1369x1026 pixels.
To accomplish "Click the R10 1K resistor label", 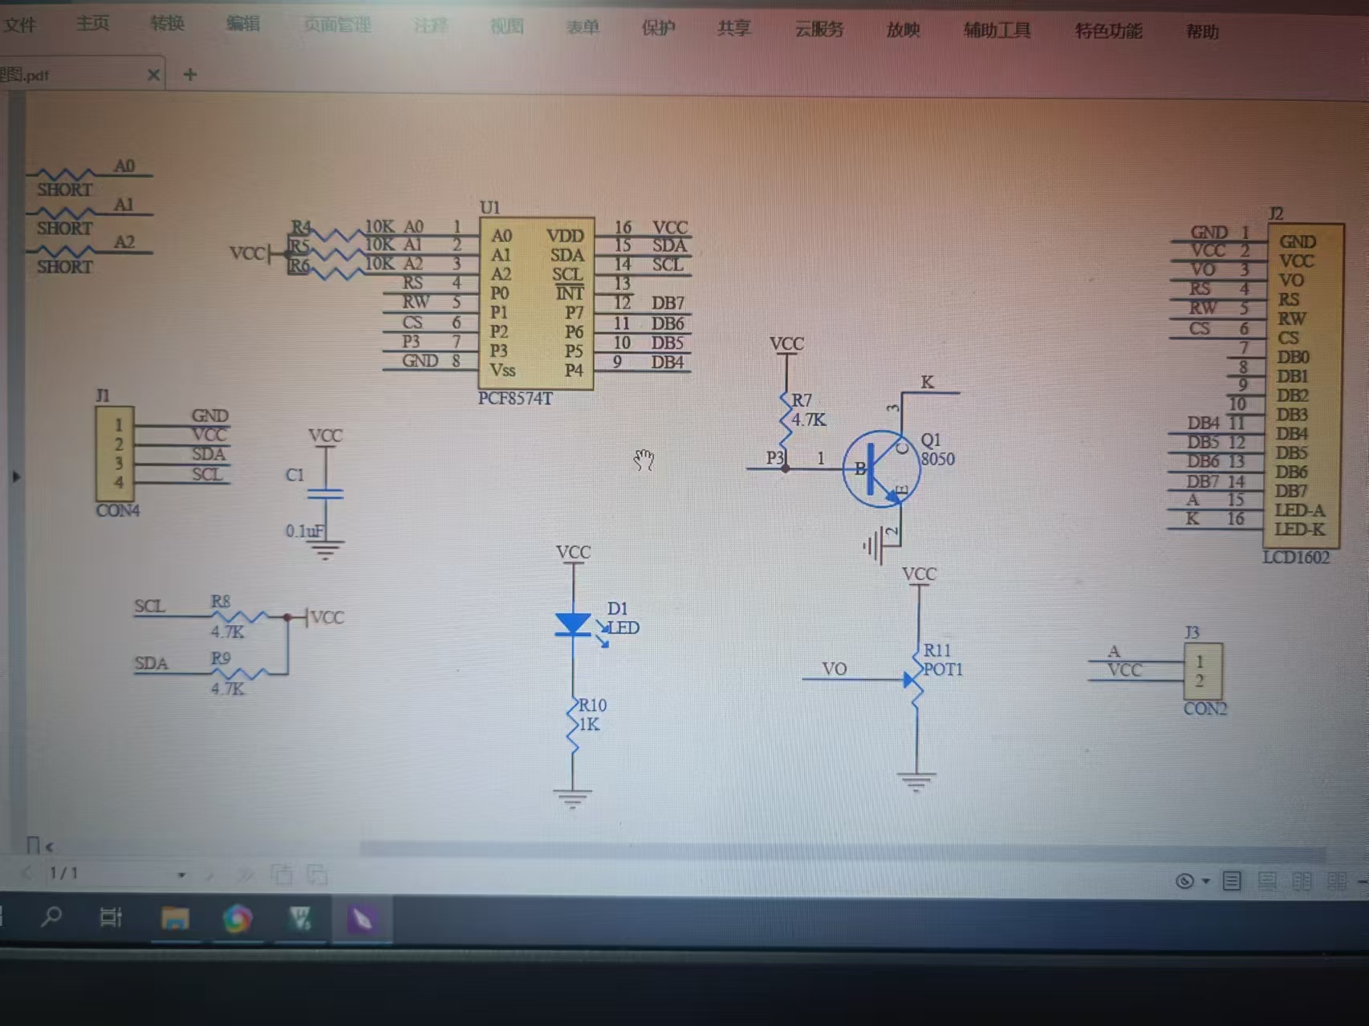I will point(592,715).
